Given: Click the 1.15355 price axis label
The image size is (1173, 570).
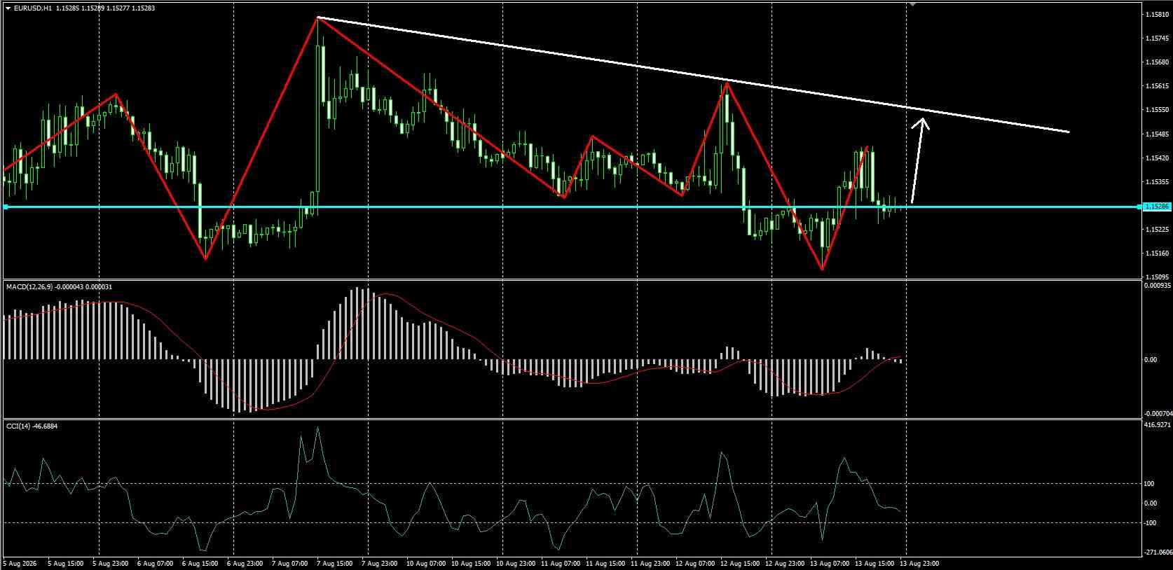Looking at the screenshot, I should (1155, 182).
